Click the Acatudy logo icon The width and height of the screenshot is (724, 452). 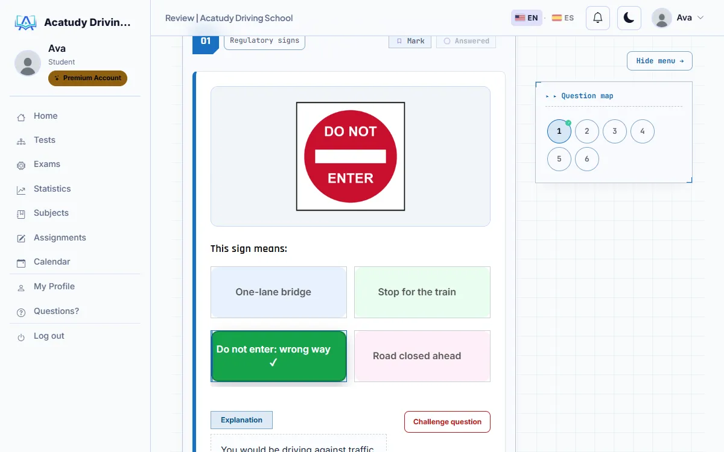(25, 23)
